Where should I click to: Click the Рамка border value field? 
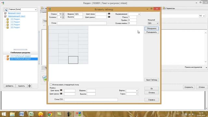tap(132, 17)
